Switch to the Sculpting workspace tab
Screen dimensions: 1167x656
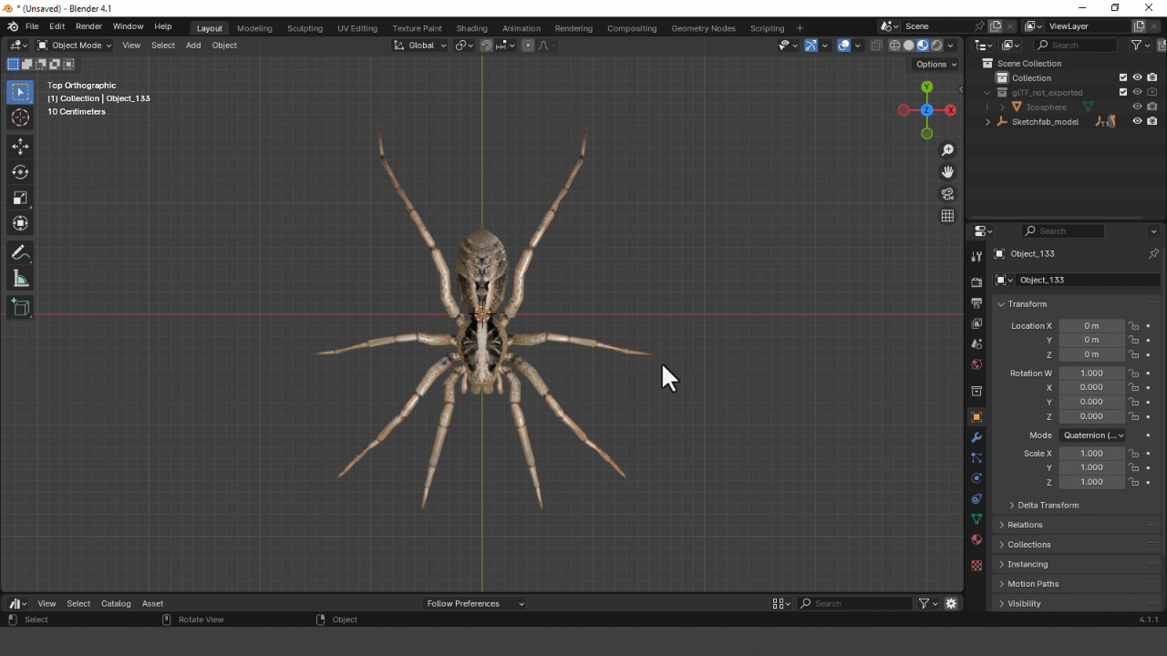point(305,28)
